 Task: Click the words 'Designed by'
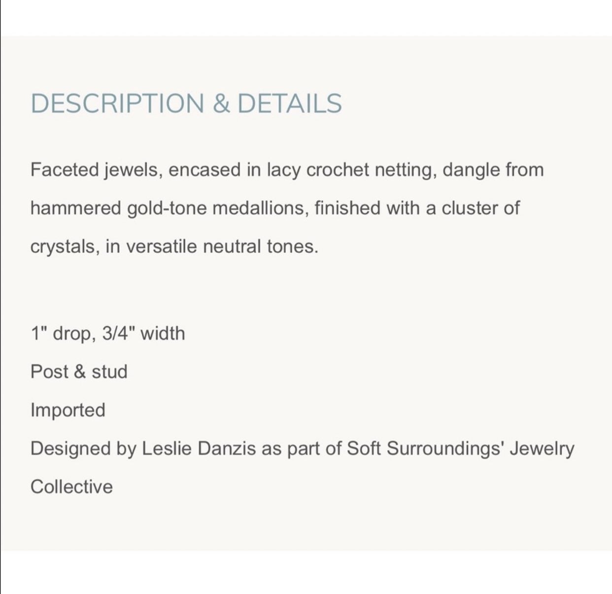click(84, 448)
